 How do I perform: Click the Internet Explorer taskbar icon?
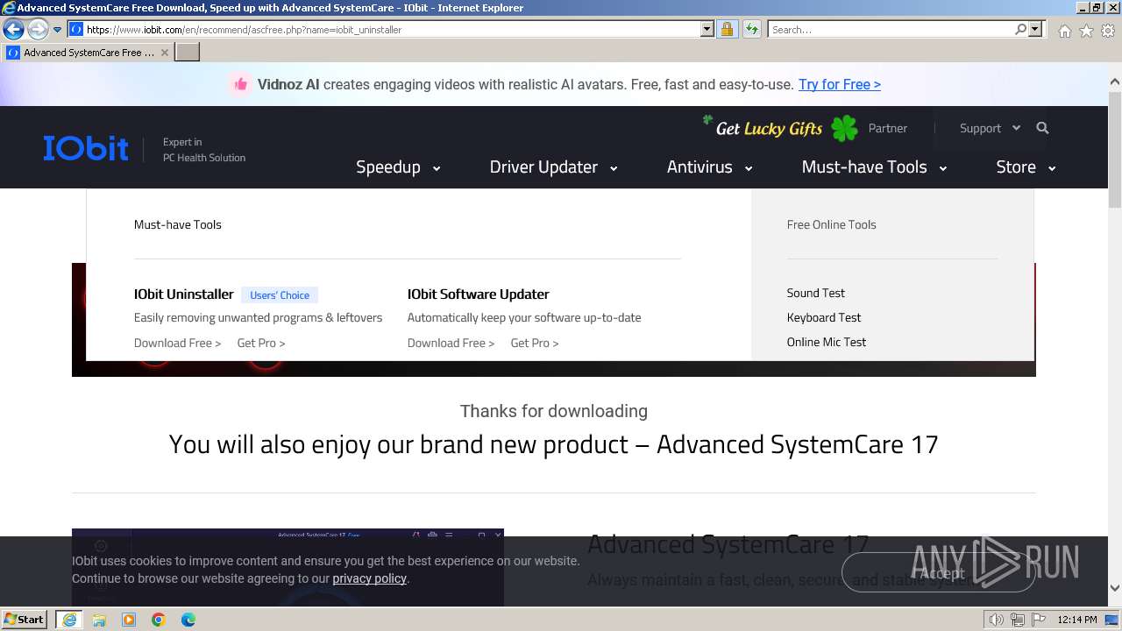click(x=69, y=620)
